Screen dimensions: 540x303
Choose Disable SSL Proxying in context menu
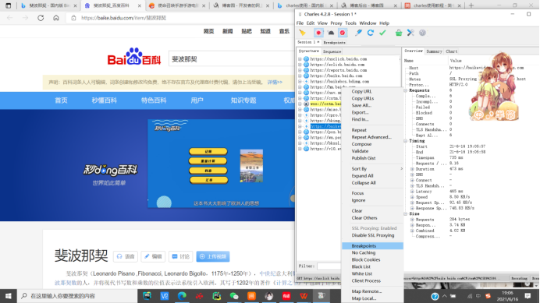click(373, 235)
